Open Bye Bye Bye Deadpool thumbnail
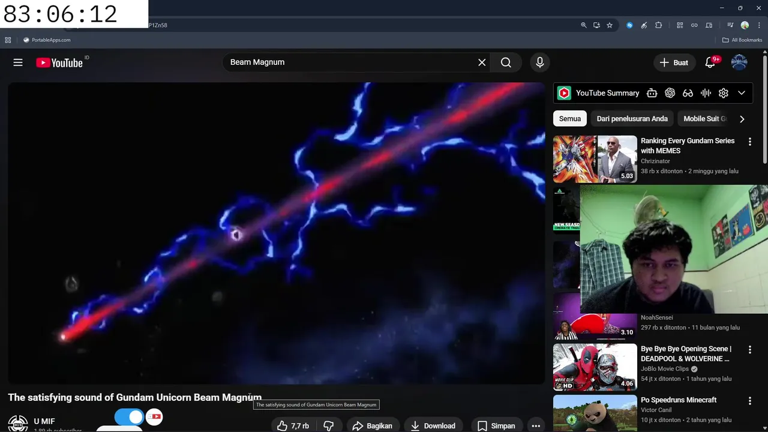 click(595, 367)
